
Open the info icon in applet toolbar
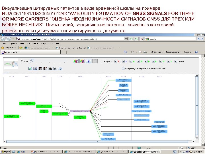pos(60,68)
